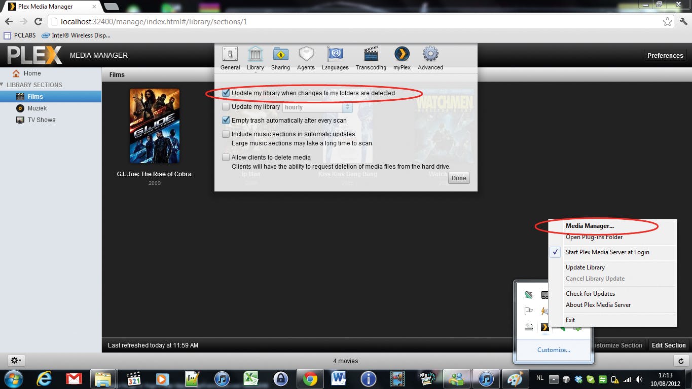Toggle the hidden tray icons arrow
This screenshot has height=389, width=692.
coord(554,379)
